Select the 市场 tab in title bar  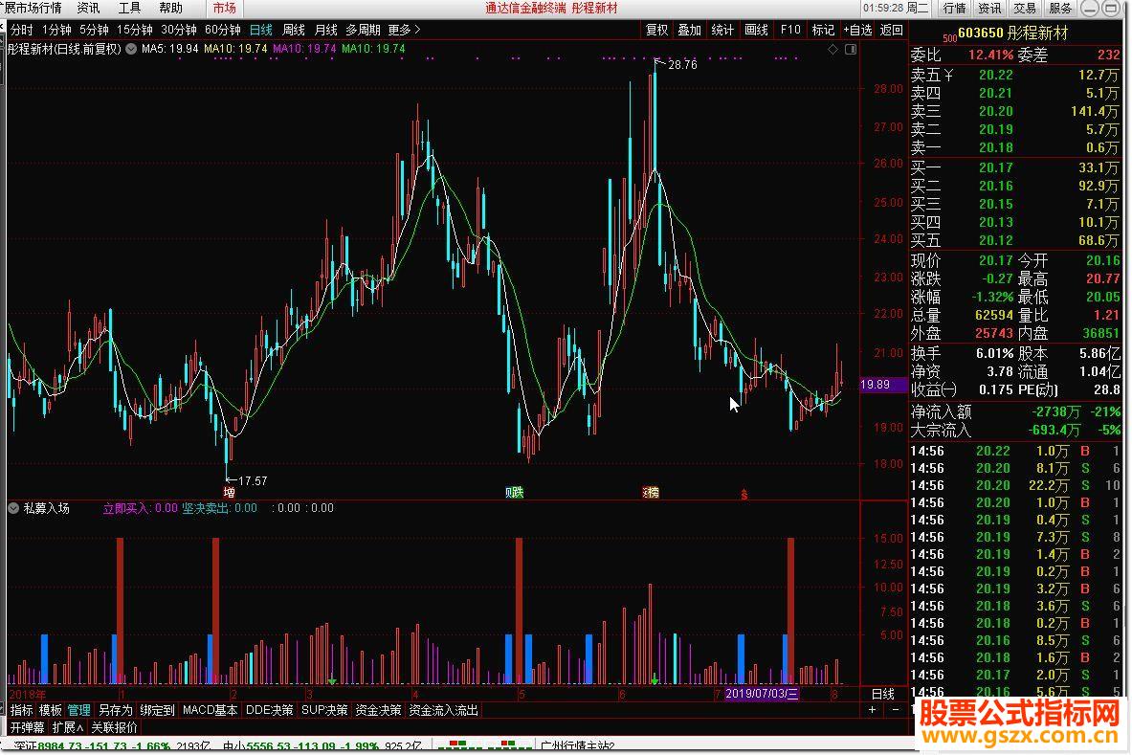(x=225, y=8)
